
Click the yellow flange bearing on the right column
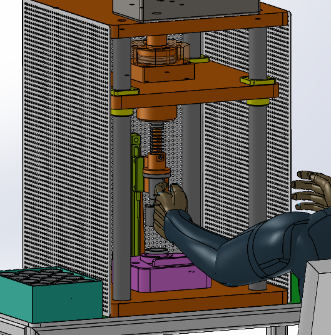point(257,81)
